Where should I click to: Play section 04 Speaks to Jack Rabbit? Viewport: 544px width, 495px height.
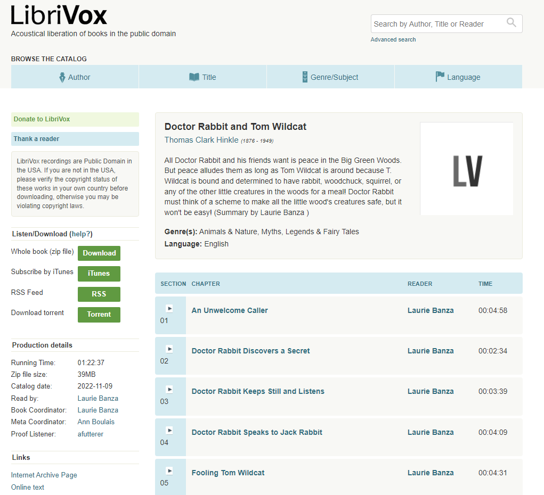tap(169, 430)
